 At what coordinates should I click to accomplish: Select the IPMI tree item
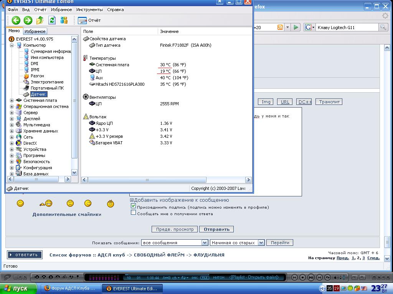(x=35, y=70)
